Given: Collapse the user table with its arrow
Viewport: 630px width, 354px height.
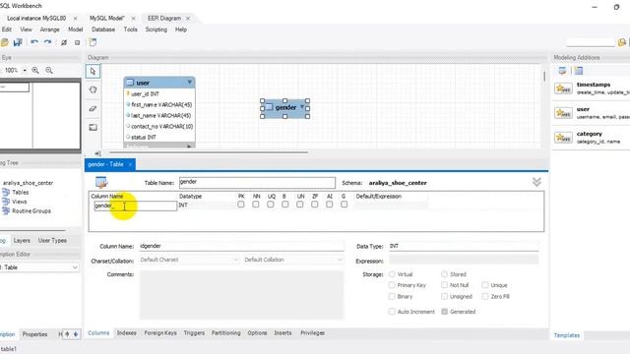Looking at the screenshot, I should click(x=189, y=83).
